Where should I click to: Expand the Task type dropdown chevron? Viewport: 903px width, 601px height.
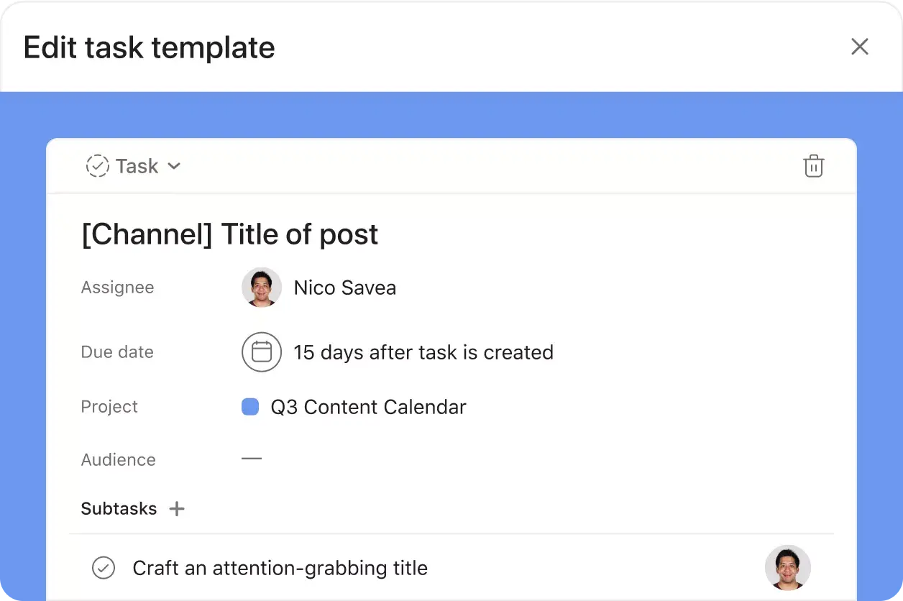coord(174,166)
